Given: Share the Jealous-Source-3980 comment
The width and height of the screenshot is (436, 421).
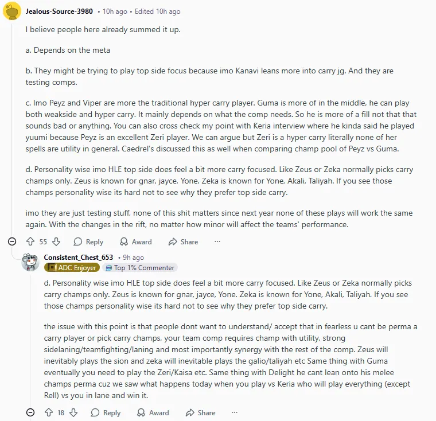Looking at the screenshot, I should click(x=183, y=242).
